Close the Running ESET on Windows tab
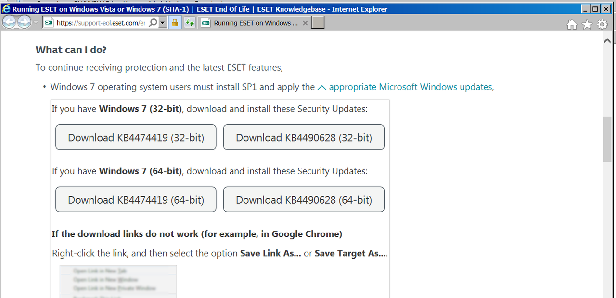This screenshot has height=298, width=616. tap(305, 23)
